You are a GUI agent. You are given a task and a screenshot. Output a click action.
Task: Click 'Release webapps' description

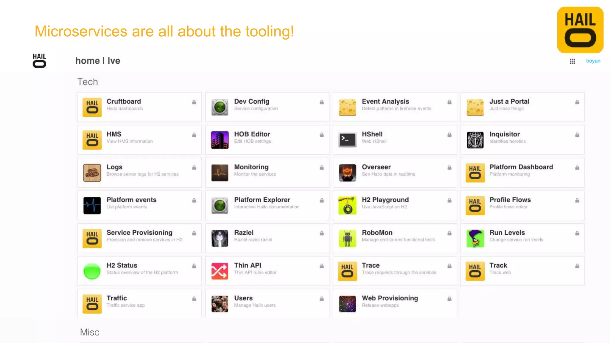(380, 305)
